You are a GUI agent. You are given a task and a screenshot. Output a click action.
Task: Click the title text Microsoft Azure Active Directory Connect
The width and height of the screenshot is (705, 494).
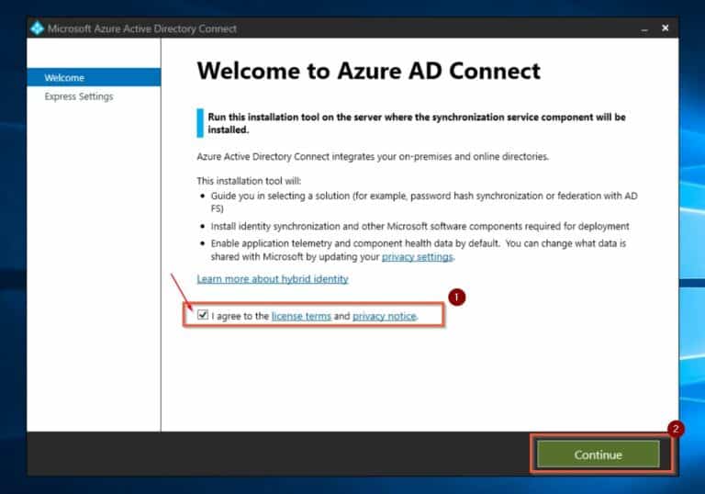(142, 28)
